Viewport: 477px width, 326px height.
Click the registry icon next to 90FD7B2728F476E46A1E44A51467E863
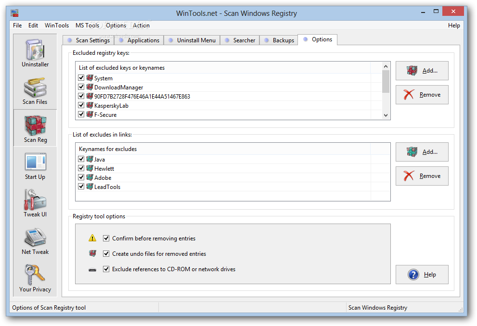(x=90, y=96)
